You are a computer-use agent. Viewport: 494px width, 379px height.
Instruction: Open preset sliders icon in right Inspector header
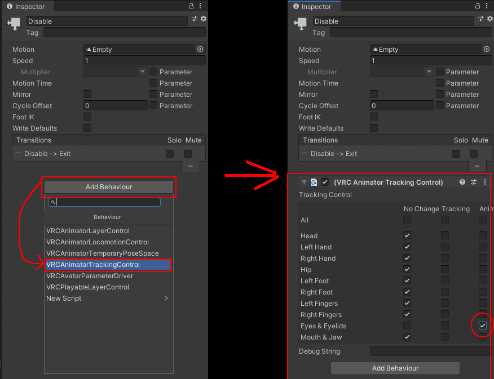[x=481, y=19]
